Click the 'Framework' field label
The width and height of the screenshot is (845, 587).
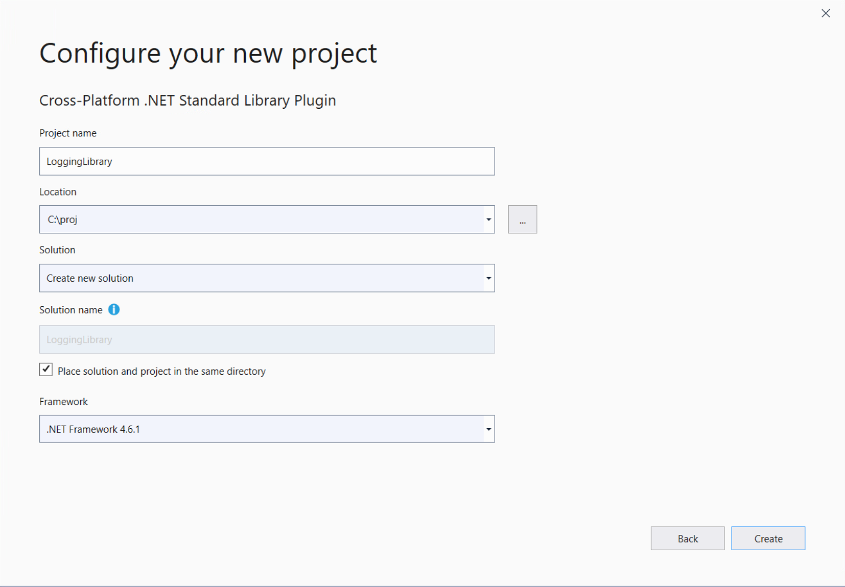tap(63, 402)
